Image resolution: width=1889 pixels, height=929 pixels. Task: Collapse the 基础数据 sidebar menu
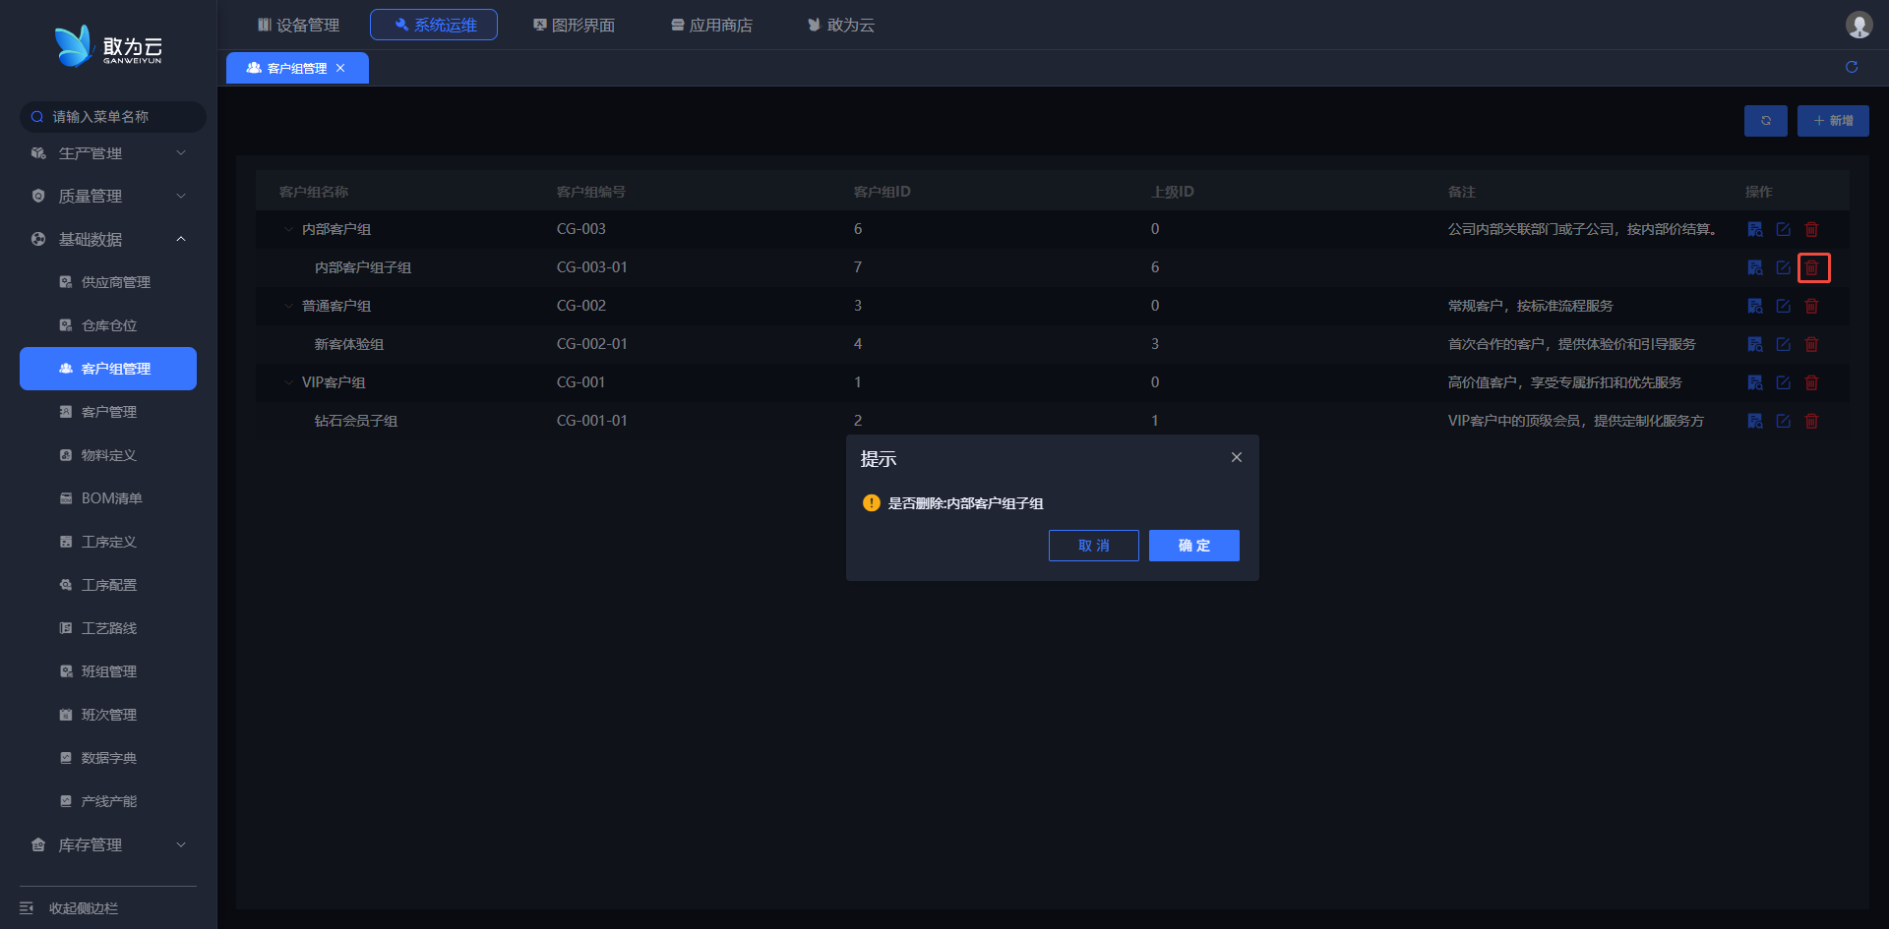click(108, 239)
